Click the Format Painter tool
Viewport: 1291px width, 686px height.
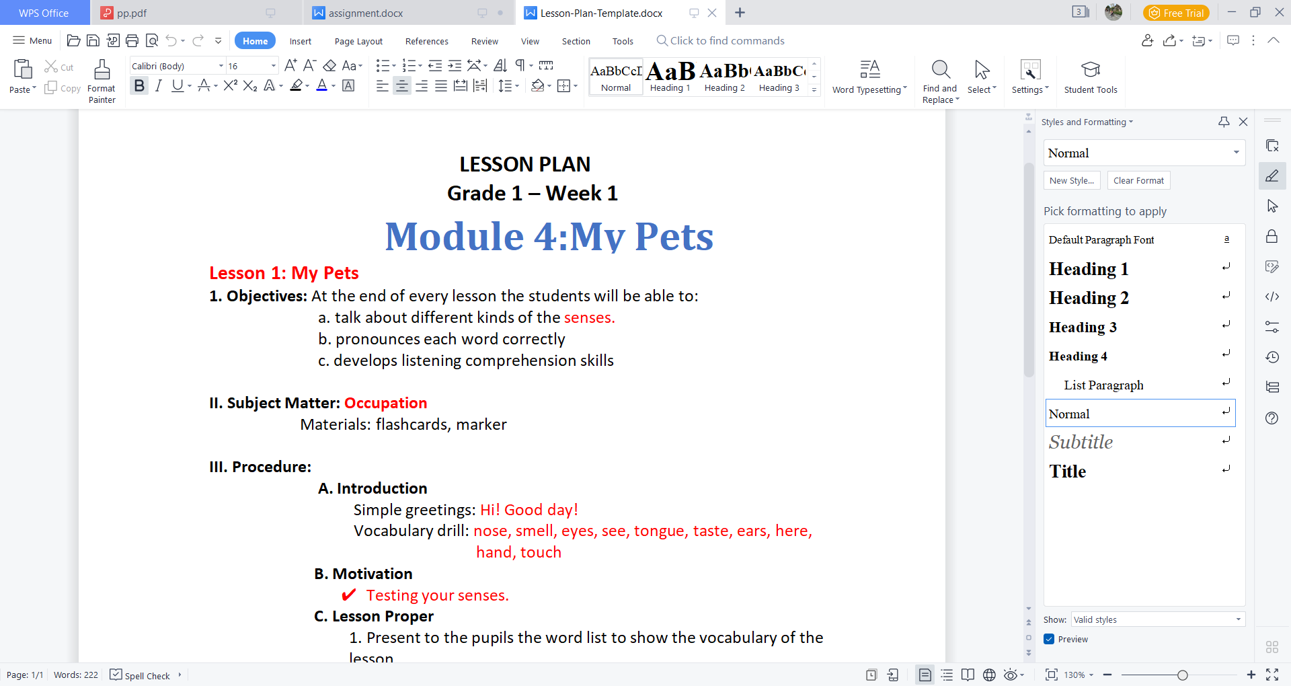tap(102, 81)
